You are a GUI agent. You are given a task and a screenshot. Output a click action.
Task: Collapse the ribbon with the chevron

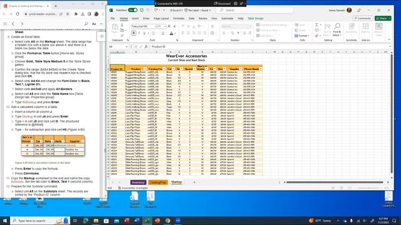(389, 40)
